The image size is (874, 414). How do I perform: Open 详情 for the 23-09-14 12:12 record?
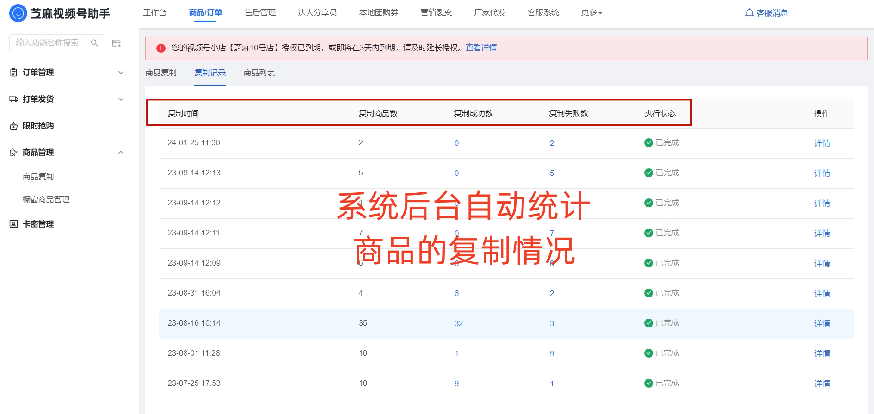822,203
